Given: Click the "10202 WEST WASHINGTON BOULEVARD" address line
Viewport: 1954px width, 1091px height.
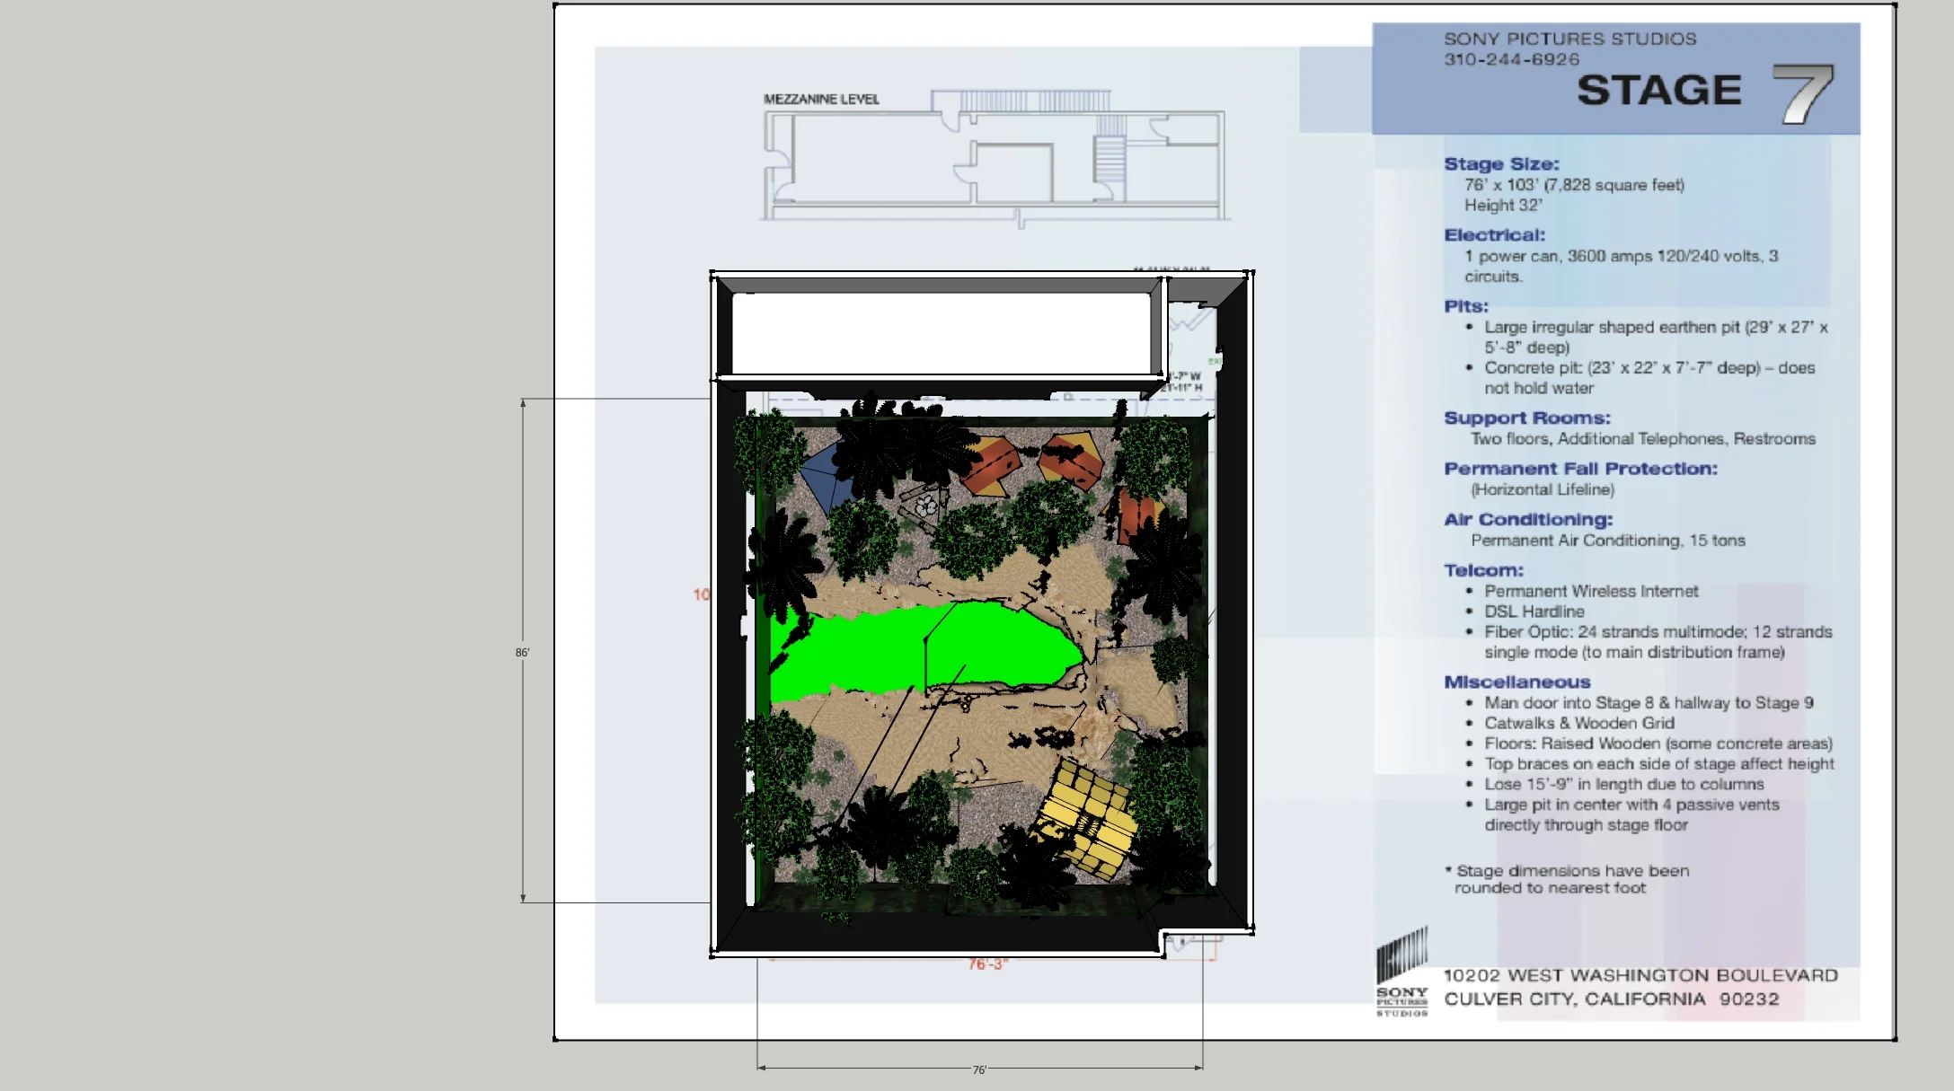Looking at the screenshot, I should tap(1640, 975).
